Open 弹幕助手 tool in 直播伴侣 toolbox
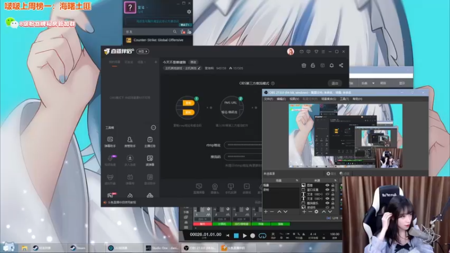 [110, 142]
